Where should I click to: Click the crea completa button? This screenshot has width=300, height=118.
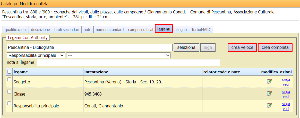pos(275,48)
